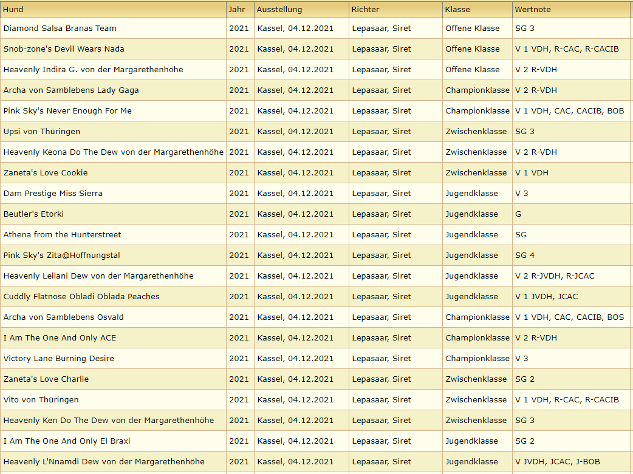Click Wertnote 'V 1 JVDH, JCAC'
This screenshot has height=474, width=633.
[547, 296]
